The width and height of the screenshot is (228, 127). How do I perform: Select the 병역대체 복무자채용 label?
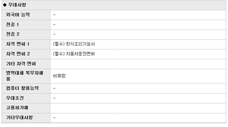(x=25, y=76)
